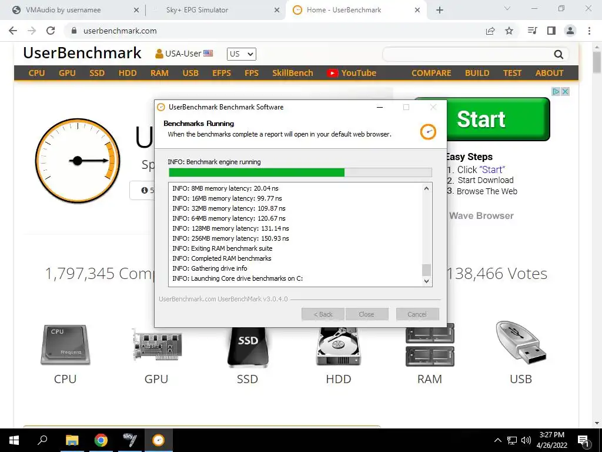
Task: Bookmark this page with the star icon
Action: click(x=509, y=31)
